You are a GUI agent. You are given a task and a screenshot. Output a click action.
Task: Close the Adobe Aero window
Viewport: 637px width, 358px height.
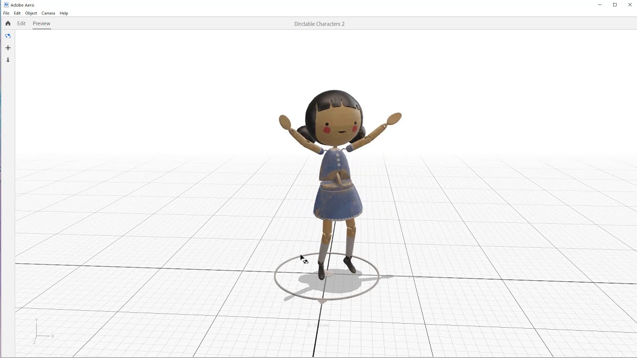pos(630,4)
